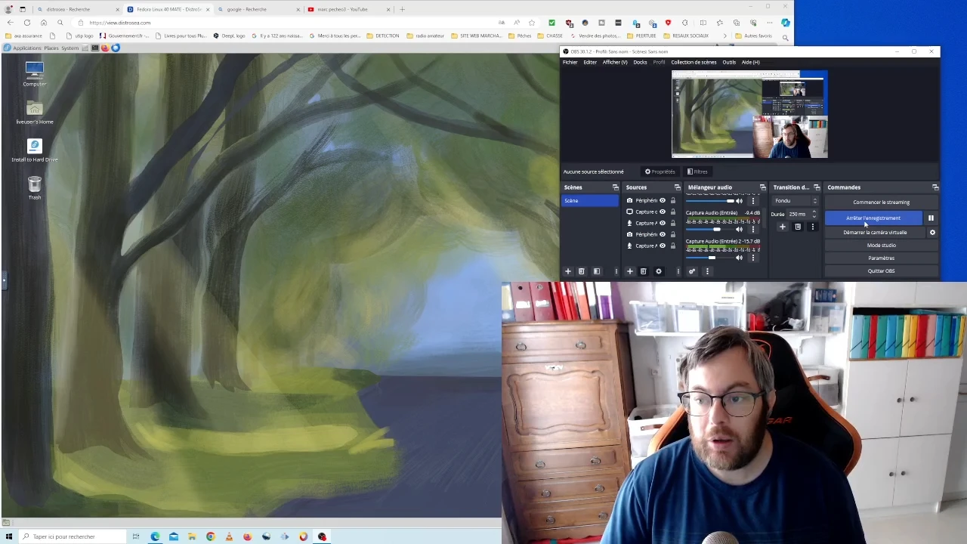Reload the page in the Edge browser
Viewport: 967px width, 544px height.
(27, 23)
